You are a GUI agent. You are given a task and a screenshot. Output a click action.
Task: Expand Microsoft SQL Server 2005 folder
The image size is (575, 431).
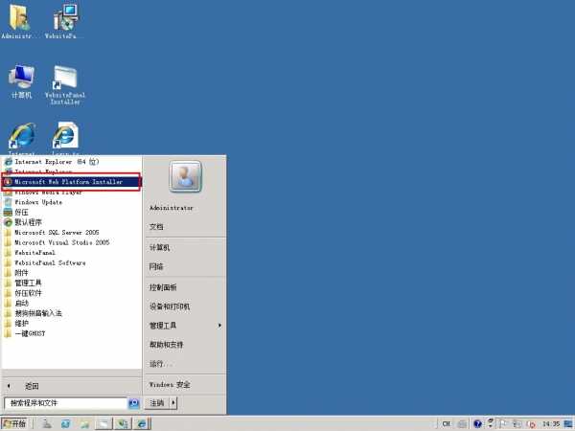tap(71, 233)
